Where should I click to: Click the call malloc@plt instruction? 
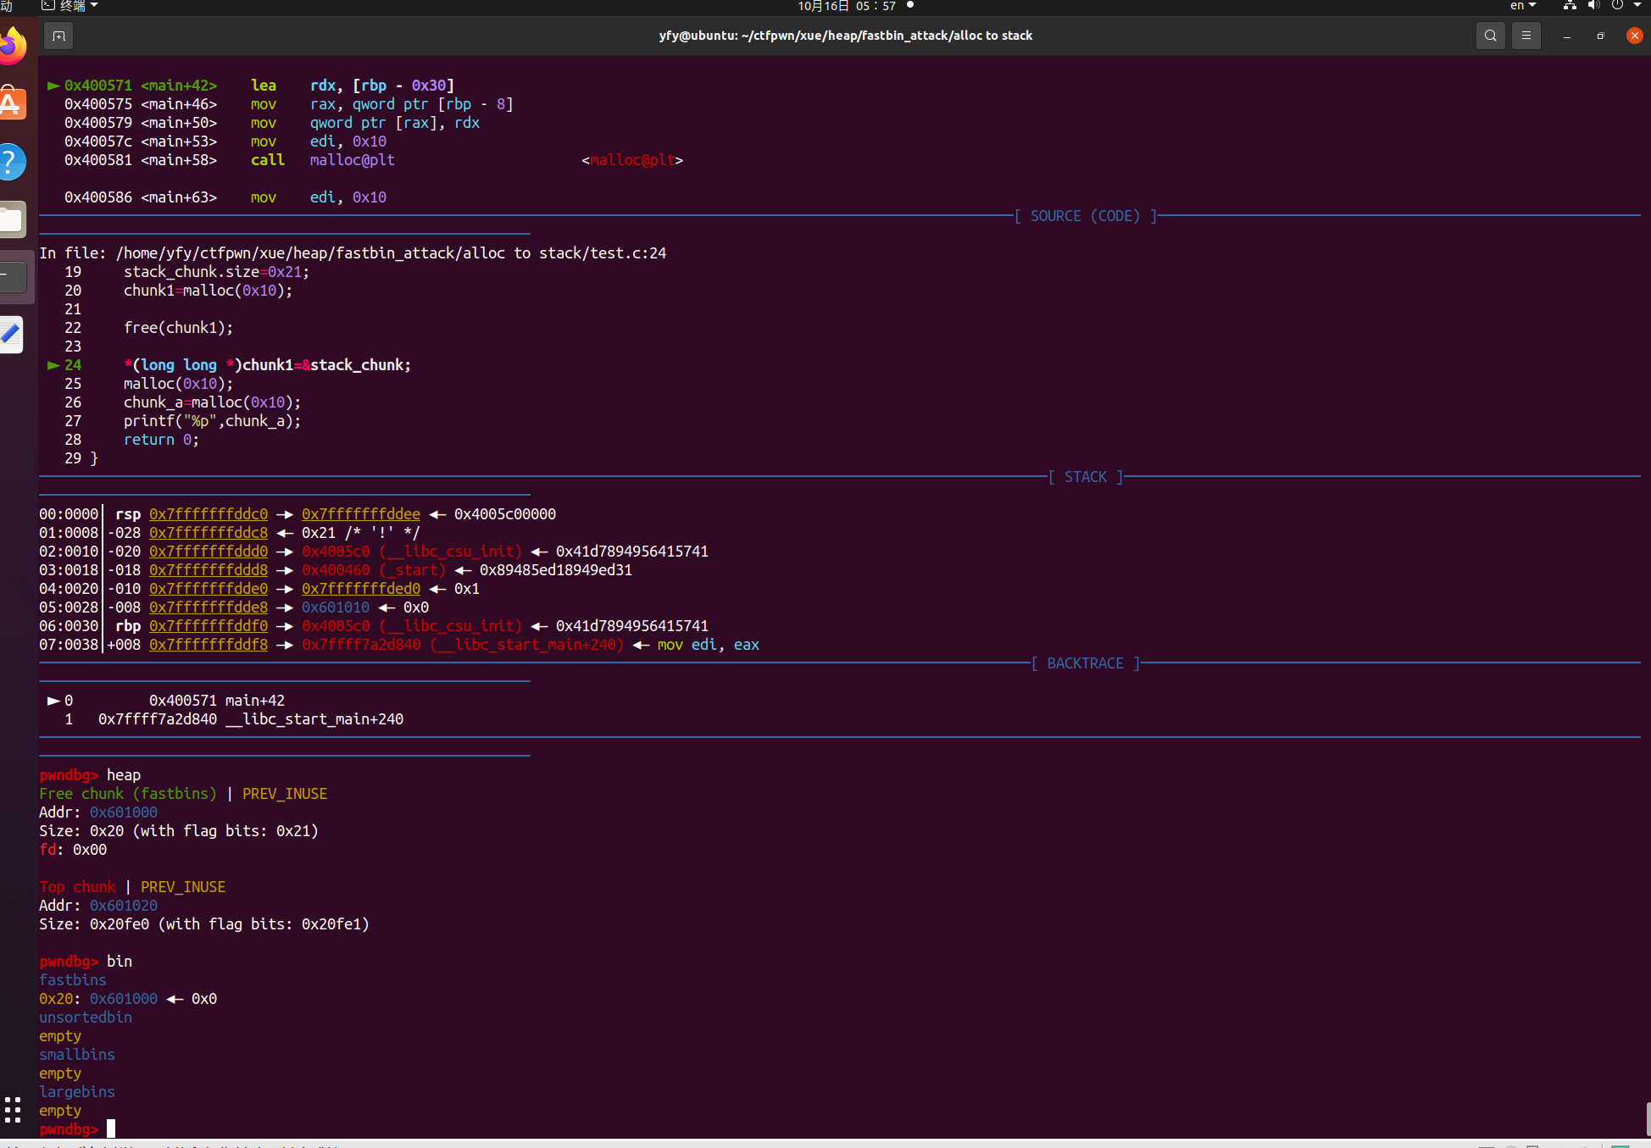coord(323,160)
